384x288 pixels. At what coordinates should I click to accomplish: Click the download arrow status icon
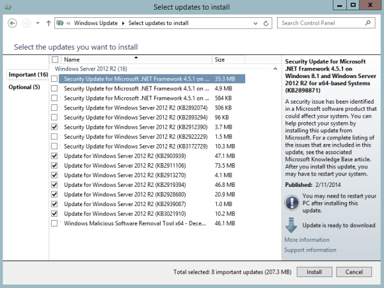(291, 225)
